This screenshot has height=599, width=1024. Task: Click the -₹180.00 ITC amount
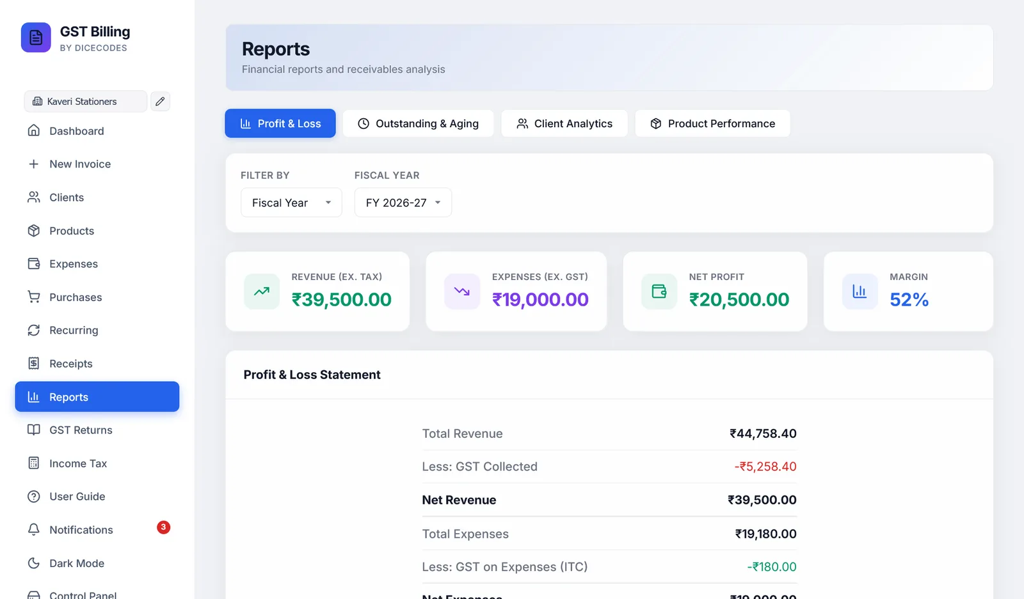point(772,567)
